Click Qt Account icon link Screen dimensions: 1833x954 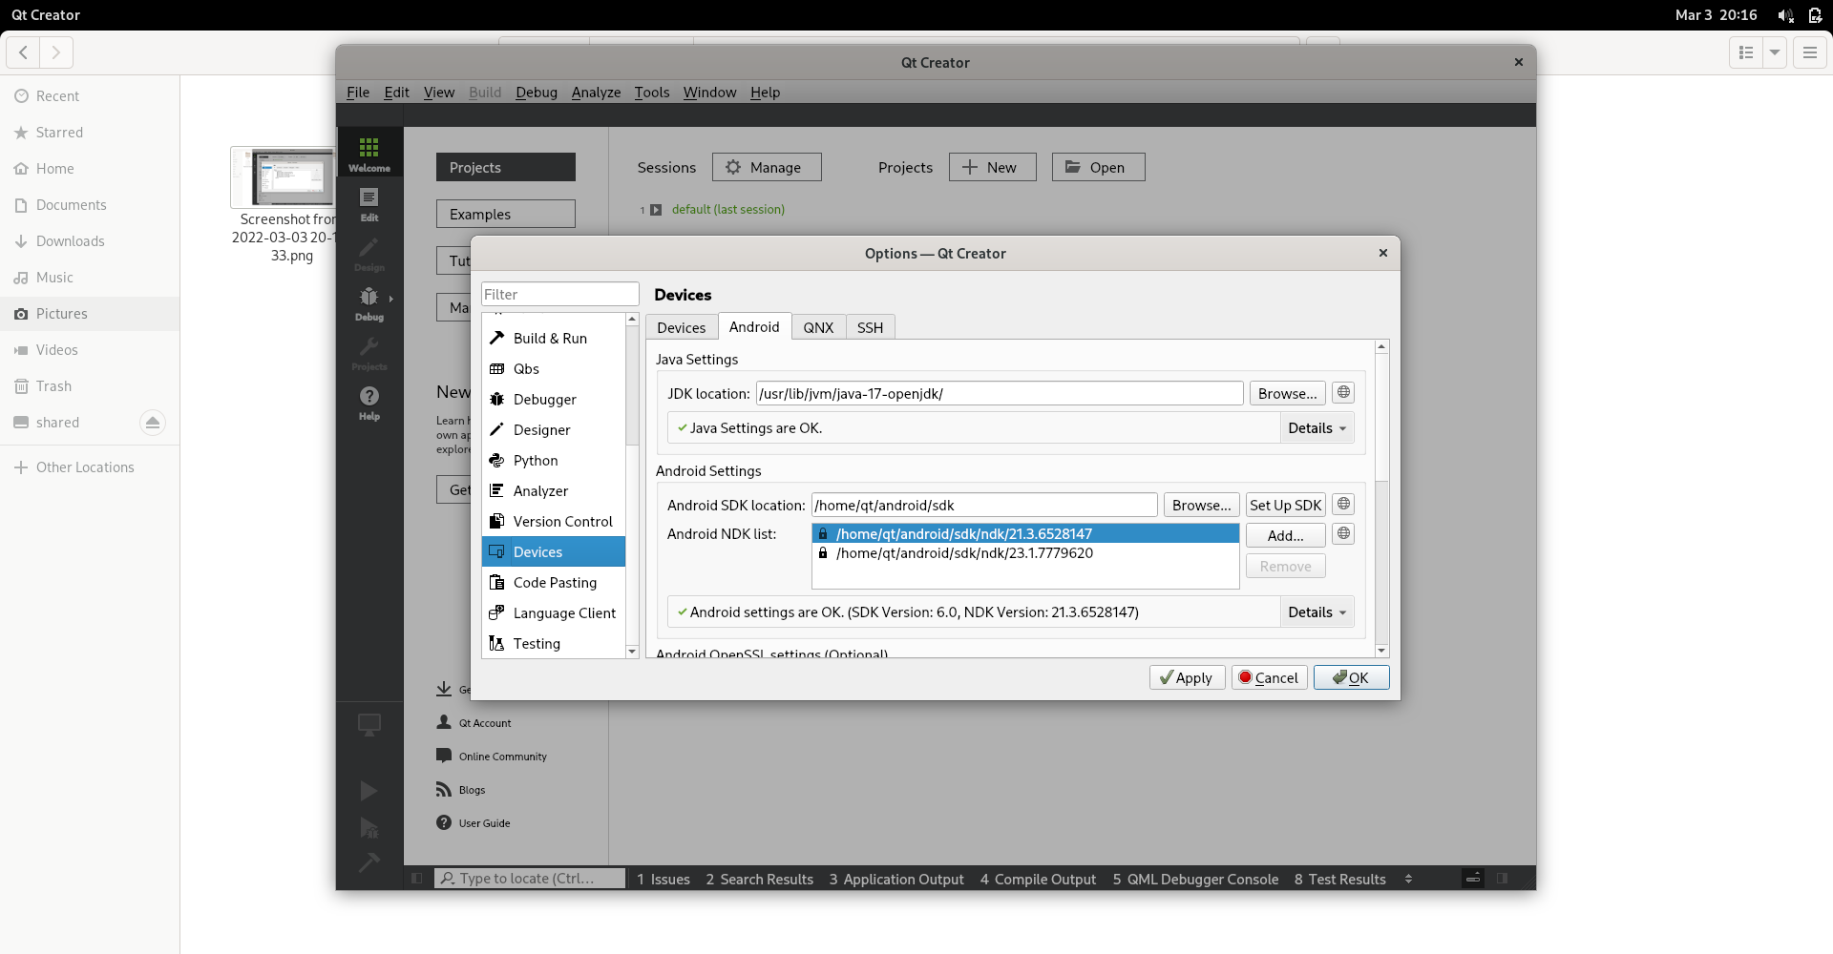tap(444, 723)
